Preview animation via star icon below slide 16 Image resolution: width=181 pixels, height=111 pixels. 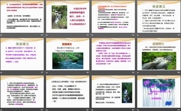click(138, 35)
